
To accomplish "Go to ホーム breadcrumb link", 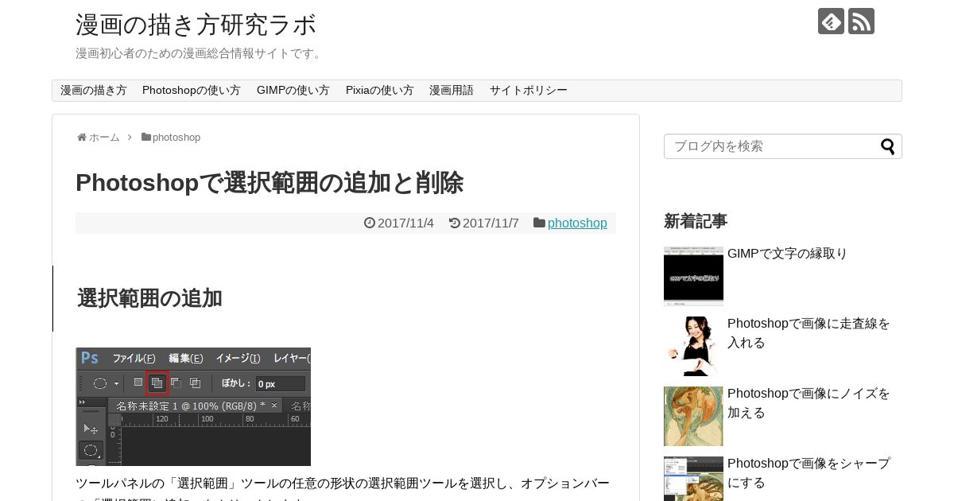I will [104, 138].
